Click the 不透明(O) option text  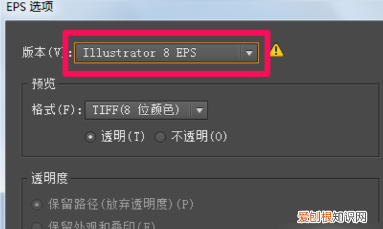click(199, 136)
